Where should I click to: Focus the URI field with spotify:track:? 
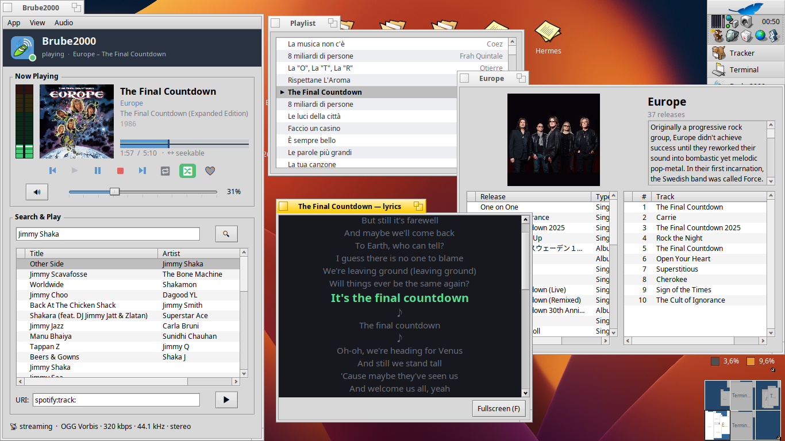(116, 400)
